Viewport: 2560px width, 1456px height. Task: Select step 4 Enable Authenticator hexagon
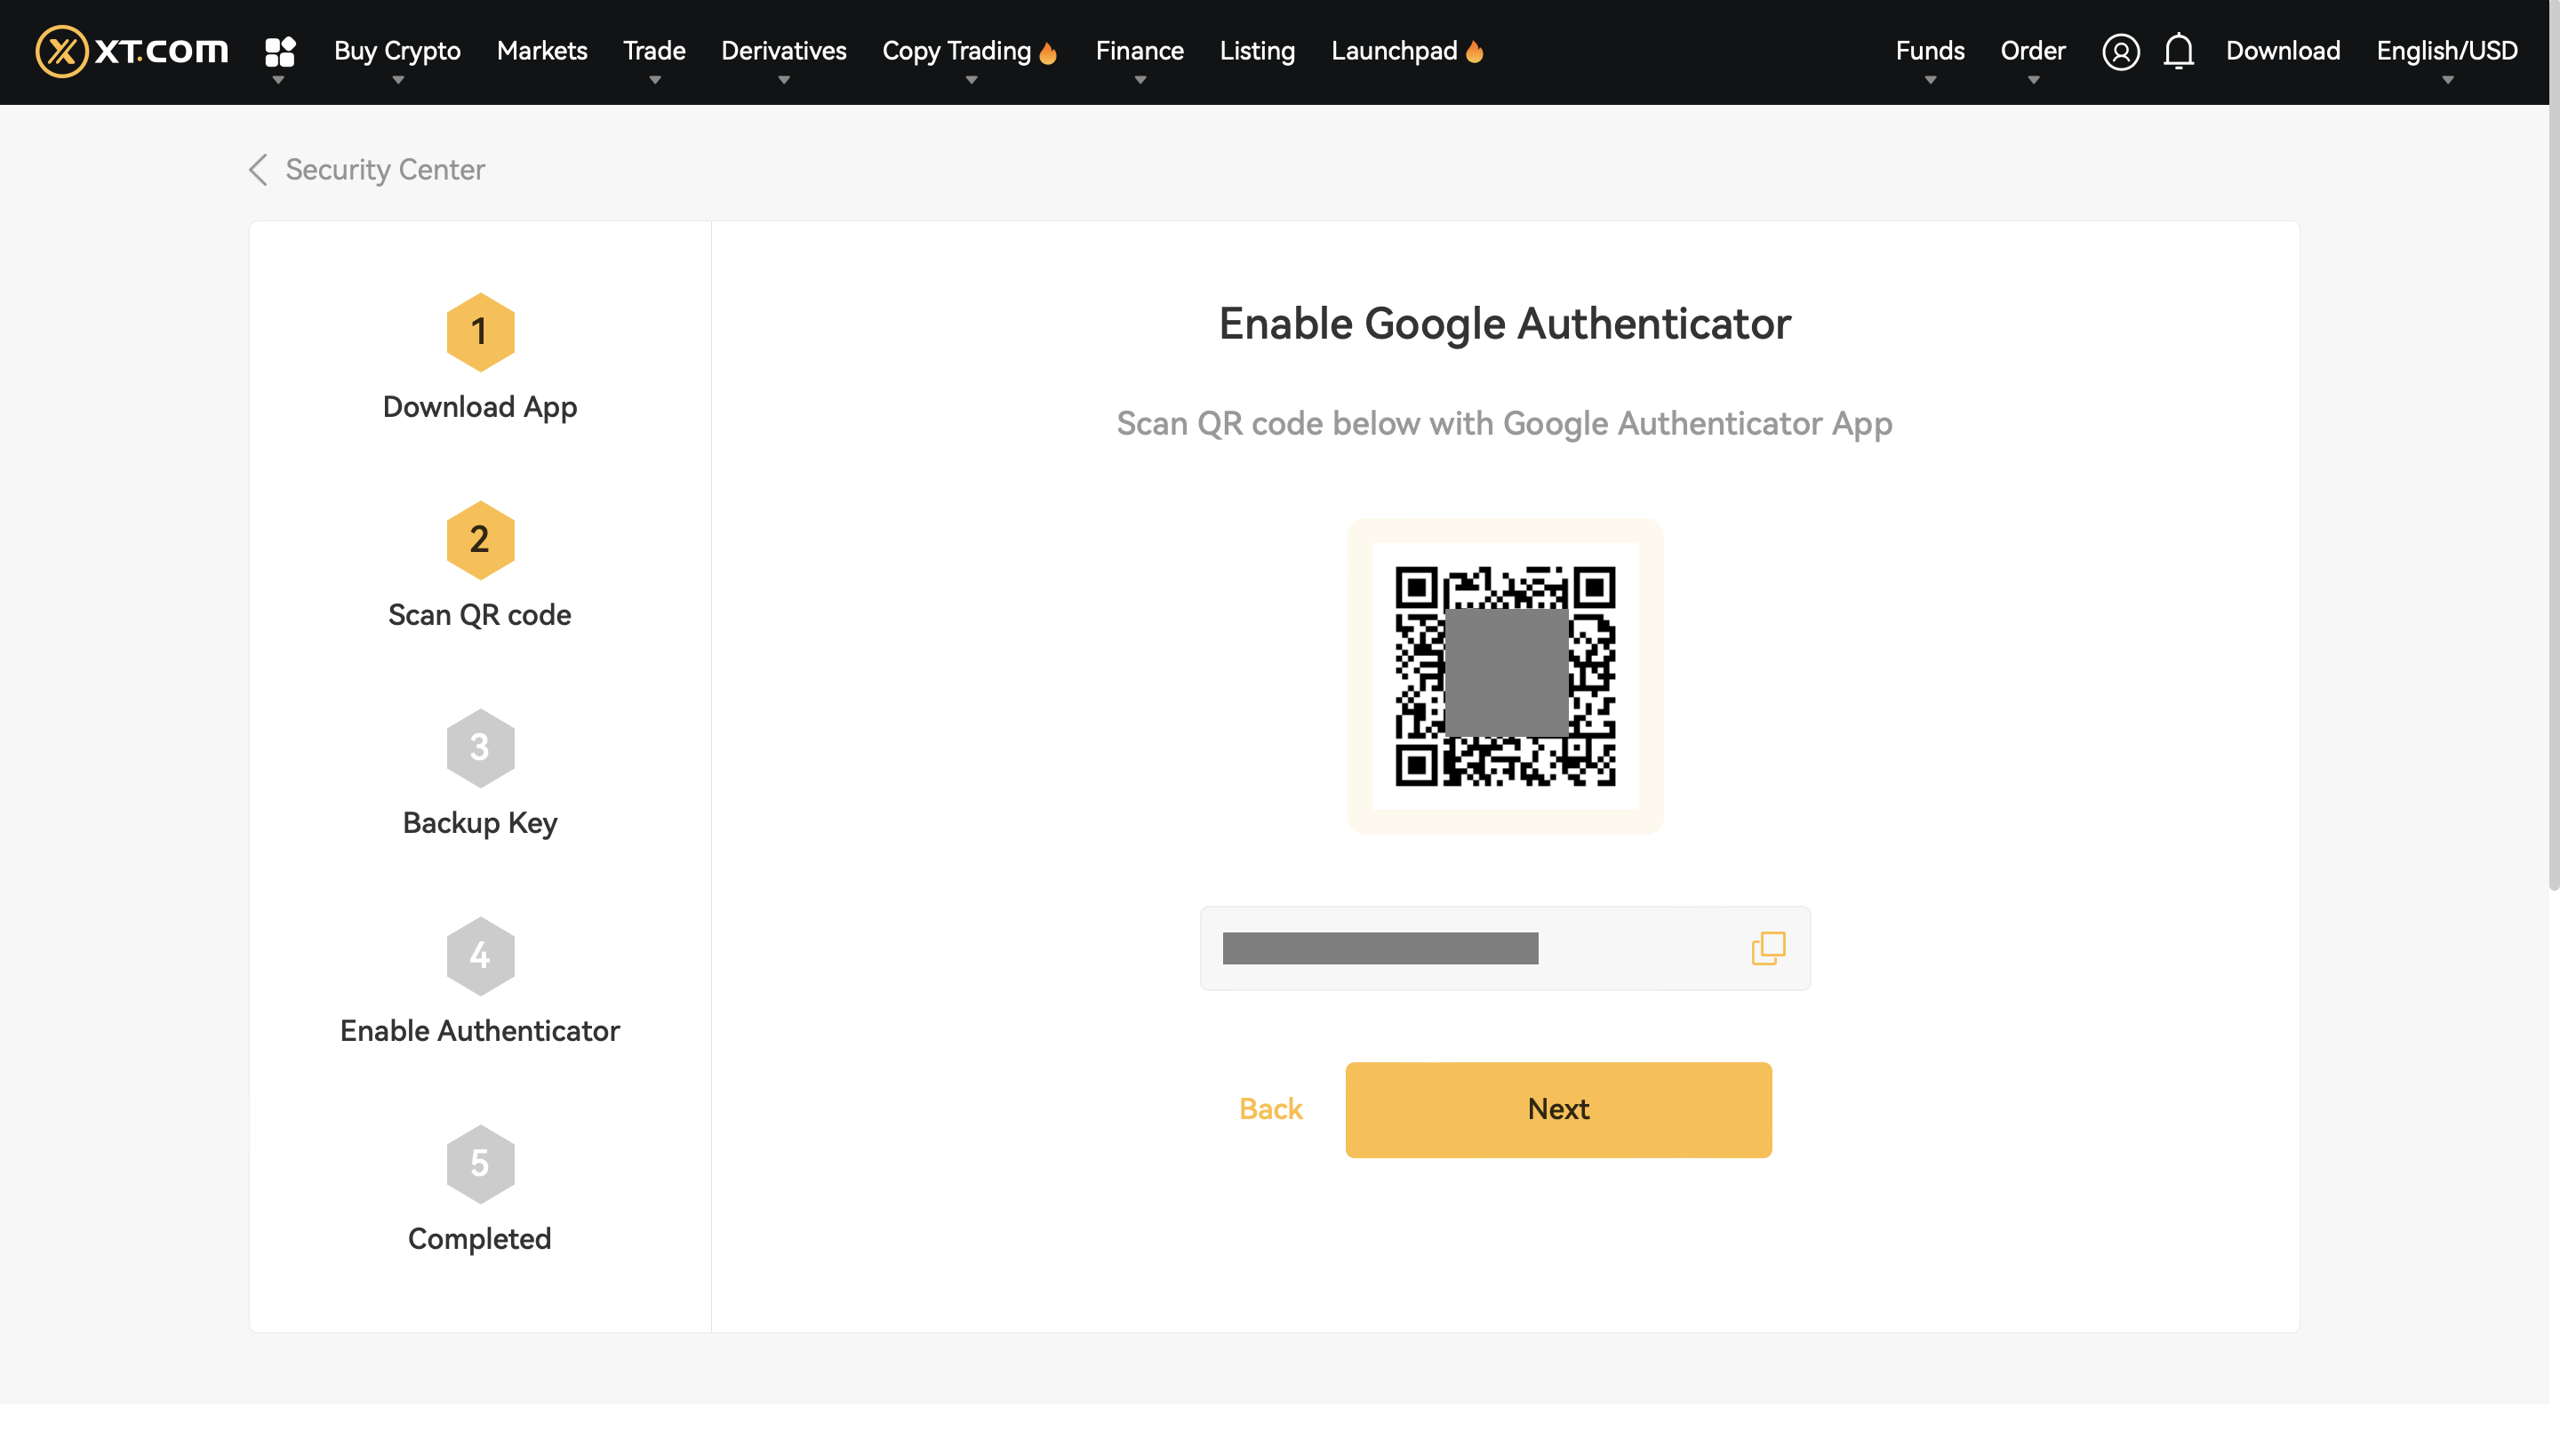coord(480,956)
